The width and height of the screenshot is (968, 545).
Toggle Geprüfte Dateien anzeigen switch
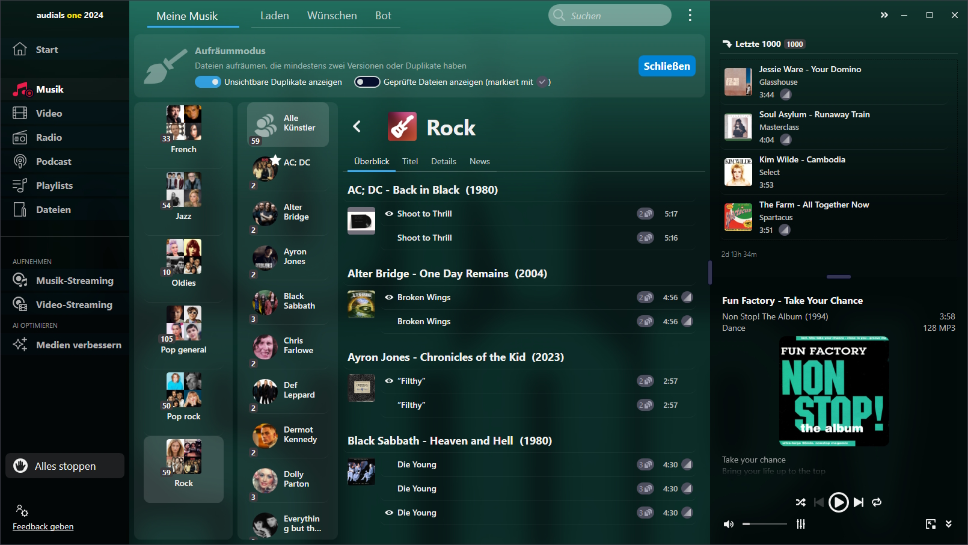pyautogui.click(x=367, y=82)
